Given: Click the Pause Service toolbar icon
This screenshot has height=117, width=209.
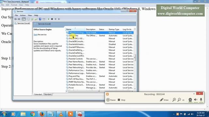Looking at the screenshot, I should pos(56,19).
